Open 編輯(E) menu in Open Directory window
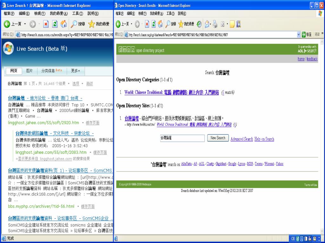Screen dimensions: 325x243 (x=131, y=14)
